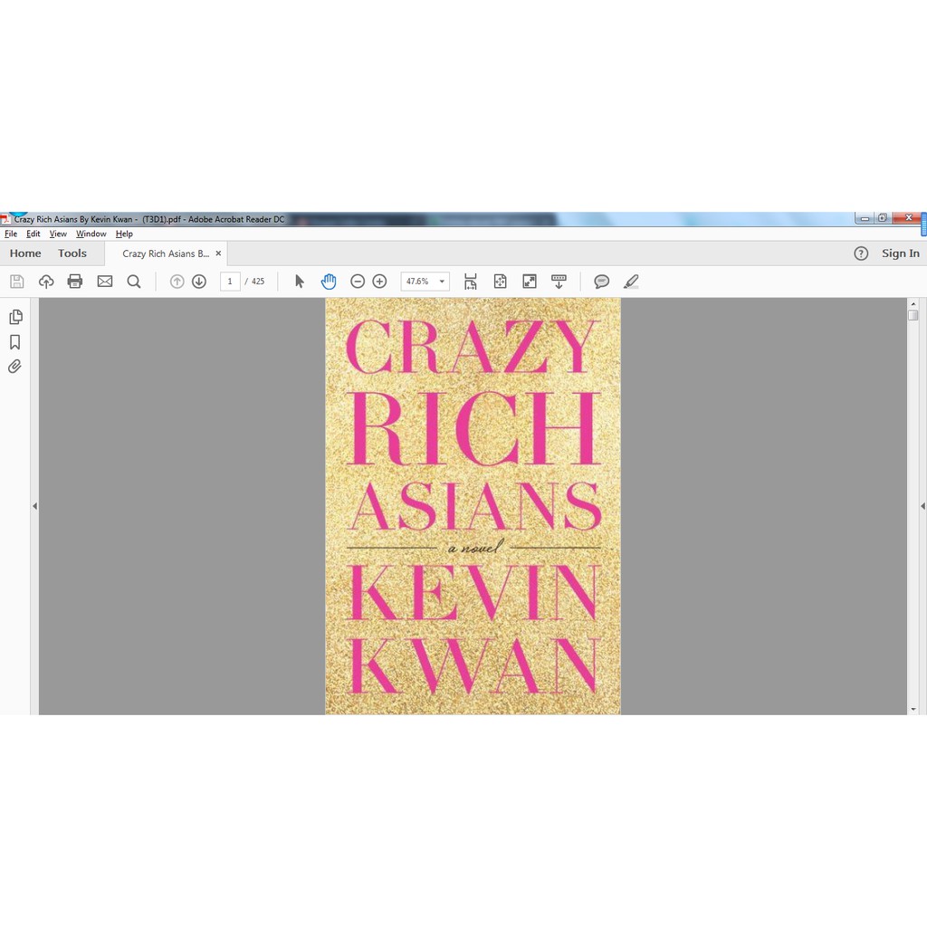
Task: Toggle the Bookmarks side panel
Action: point(15,342)
